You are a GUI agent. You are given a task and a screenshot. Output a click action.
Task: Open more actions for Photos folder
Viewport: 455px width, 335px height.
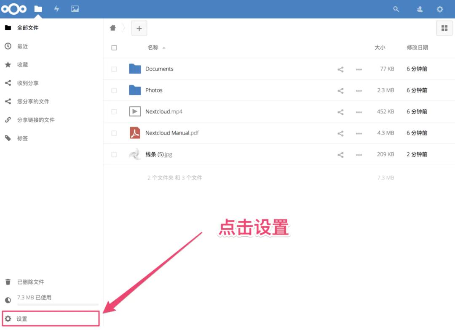point(359,90)
